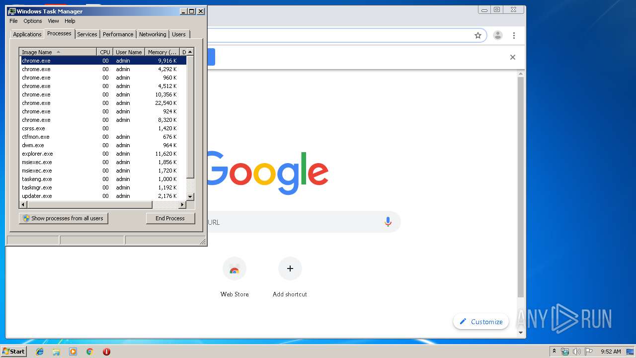Image resolution: width=636 pixels, height=358 pixels.
Task: Open the File menu in Task Manager
Action: 13,21
